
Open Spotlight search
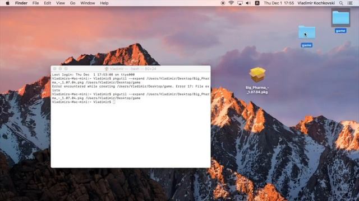pyautogui.click(x=341, y=3)
